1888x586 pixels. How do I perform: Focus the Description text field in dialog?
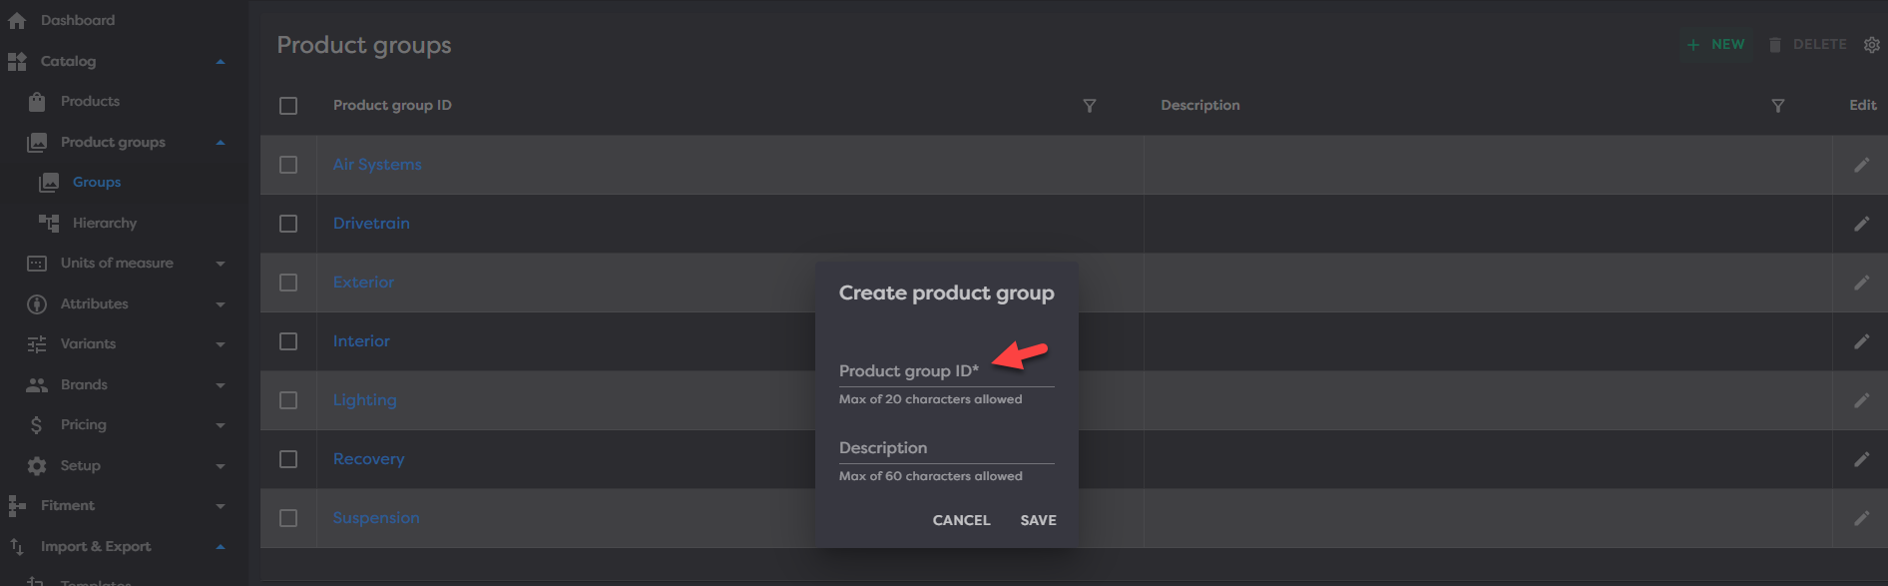[x=945, y=449]
